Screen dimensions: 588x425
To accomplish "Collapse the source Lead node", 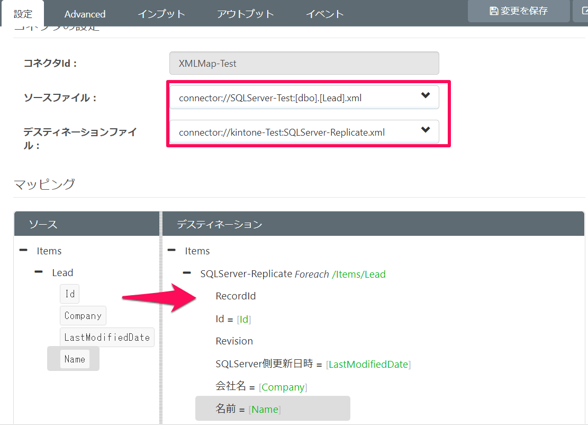I will click(x=39, y=272).
